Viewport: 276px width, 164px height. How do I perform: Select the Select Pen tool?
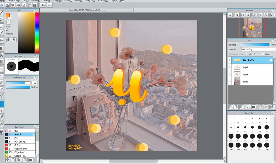(1, 89)
